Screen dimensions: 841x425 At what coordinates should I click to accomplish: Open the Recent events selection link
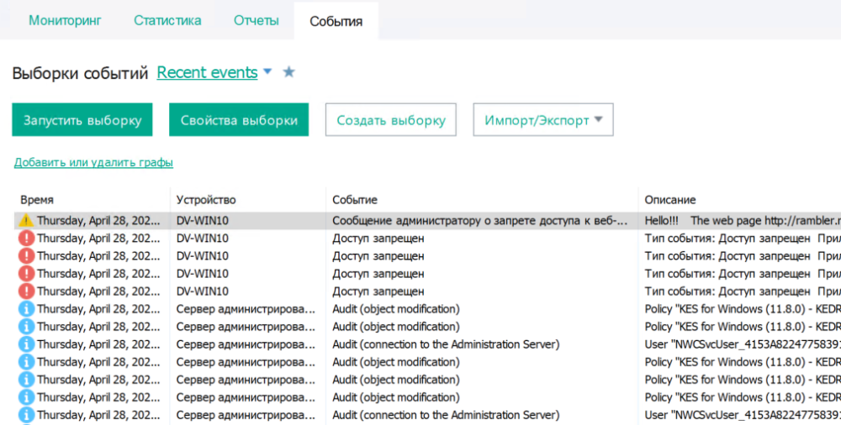click(x=207, y=73)
